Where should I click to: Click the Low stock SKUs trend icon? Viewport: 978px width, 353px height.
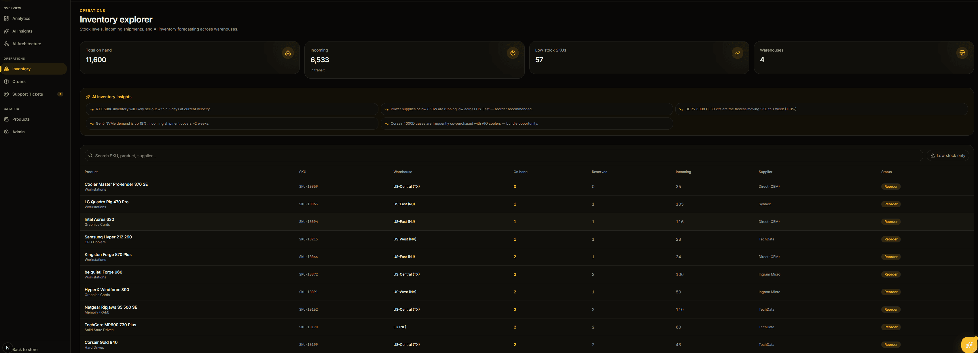coord(737,53)
